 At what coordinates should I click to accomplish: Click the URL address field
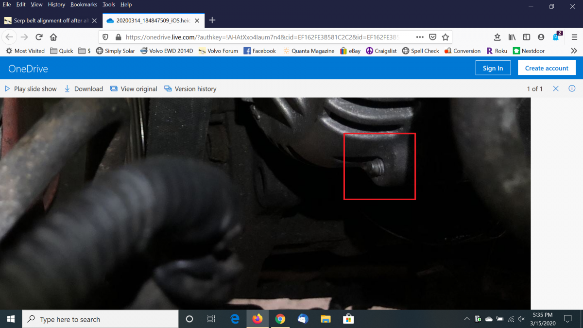[x=267, y=37]
